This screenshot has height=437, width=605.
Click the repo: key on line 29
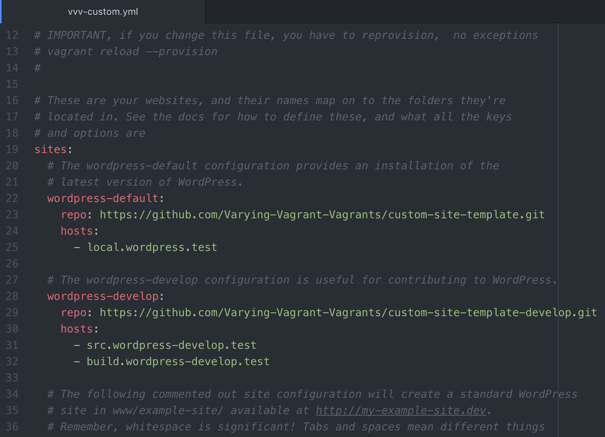73,312
